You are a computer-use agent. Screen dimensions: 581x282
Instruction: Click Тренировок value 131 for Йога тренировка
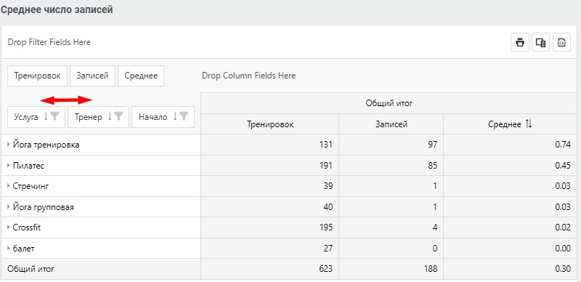(325, 145)
